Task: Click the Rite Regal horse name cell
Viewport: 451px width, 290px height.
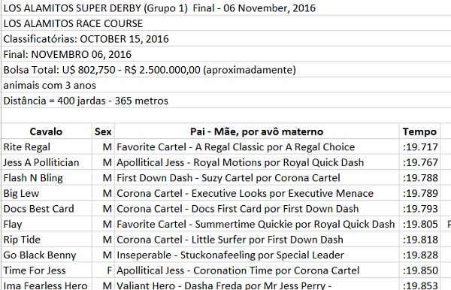Action: click(x=47, y=147)
